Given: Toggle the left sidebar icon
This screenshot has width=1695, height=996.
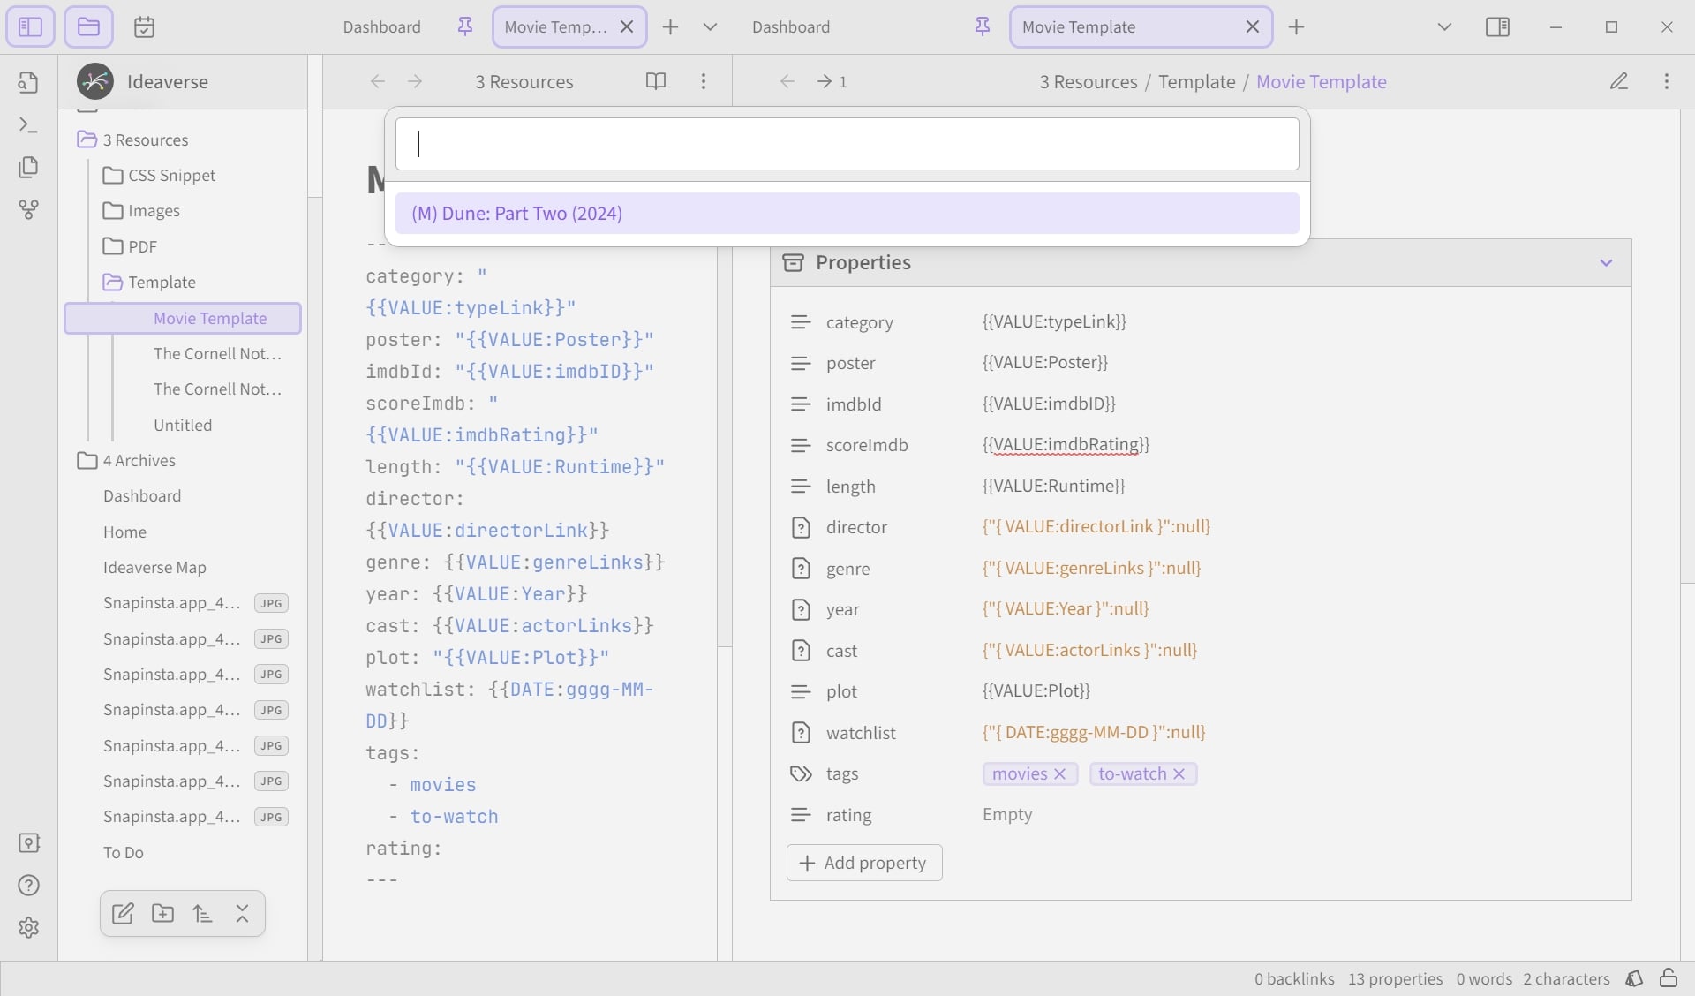Looking at the screenshot, I should [30, 26].
